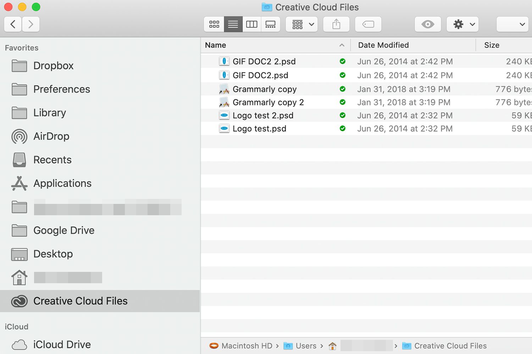Viewport: 532px width, 354px height.
Task: Click date cell of Logo test 2.psd
Action: (x=405, y=115)
